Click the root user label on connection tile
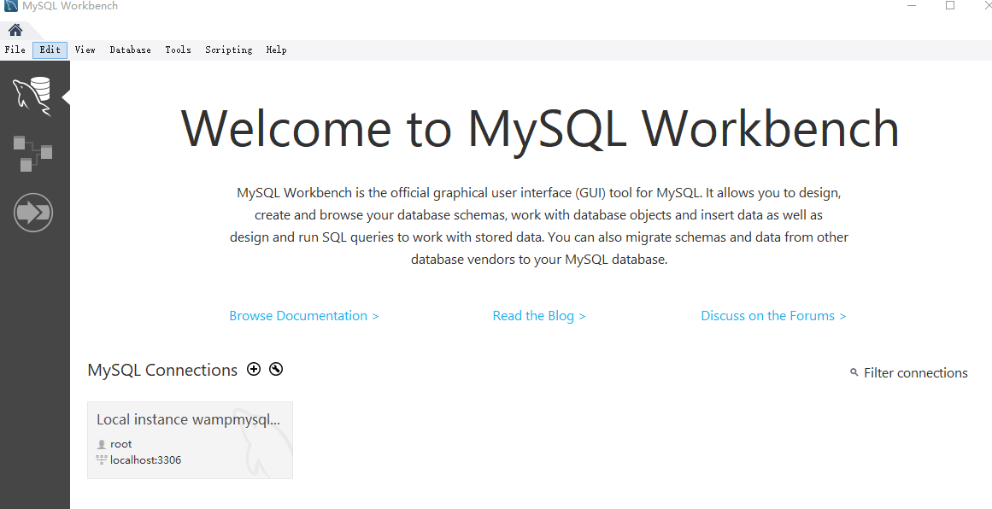The width and height of the screenshot is (992, 509). tap(120, 443)
